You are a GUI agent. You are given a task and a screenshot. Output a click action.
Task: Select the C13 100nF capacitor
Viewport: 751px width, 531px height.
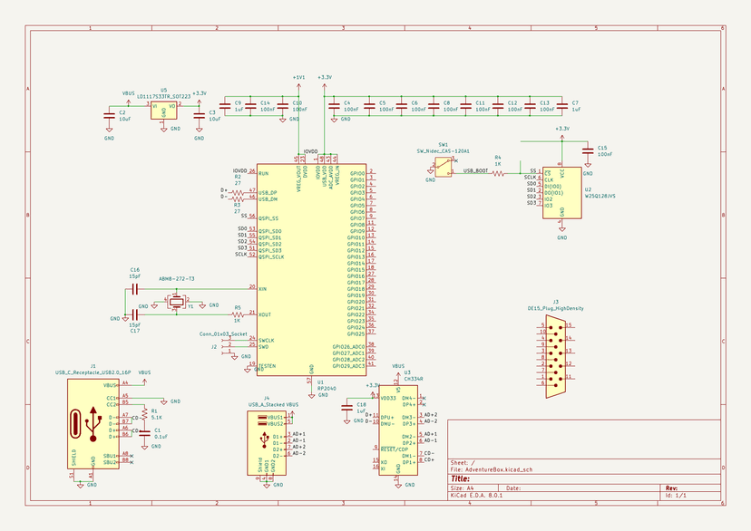[x=530, y=106]
